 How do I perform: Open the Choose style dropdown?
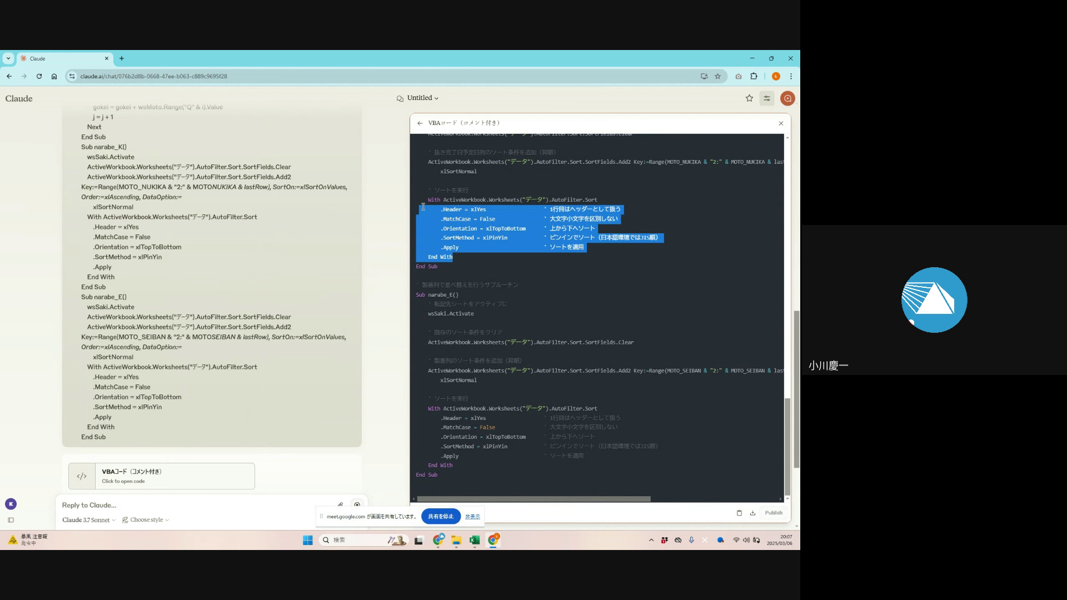(146, 520)
